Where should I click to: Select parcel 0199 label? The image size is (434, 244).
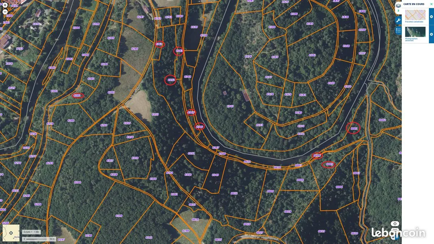[119, 216]
